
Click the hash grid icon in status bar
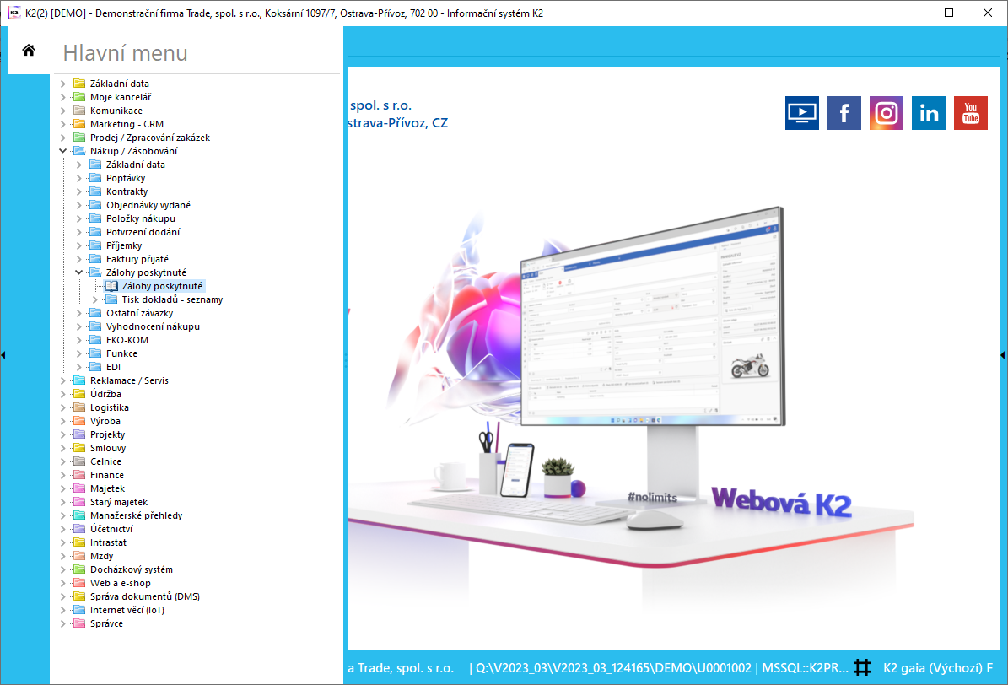pyautogui.click(x=862, y=667)
